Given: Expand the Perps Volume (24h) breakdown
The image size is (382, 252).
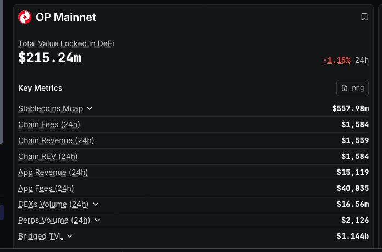Looking at the screenshot, I should click(97, 220).
